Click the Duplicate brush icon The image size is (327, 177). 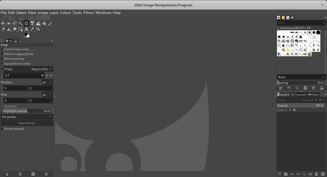[297, 88]
